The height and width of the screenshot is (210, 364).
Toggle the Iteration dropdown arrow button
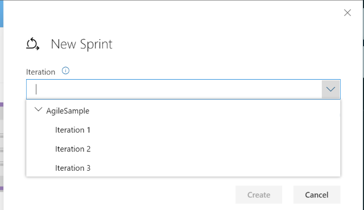tap(330, 89)
